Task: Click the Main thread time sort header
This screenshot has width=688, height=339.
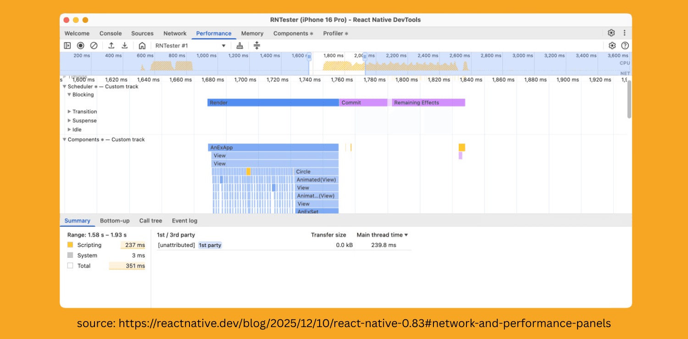Action: (x=382, y=235)
